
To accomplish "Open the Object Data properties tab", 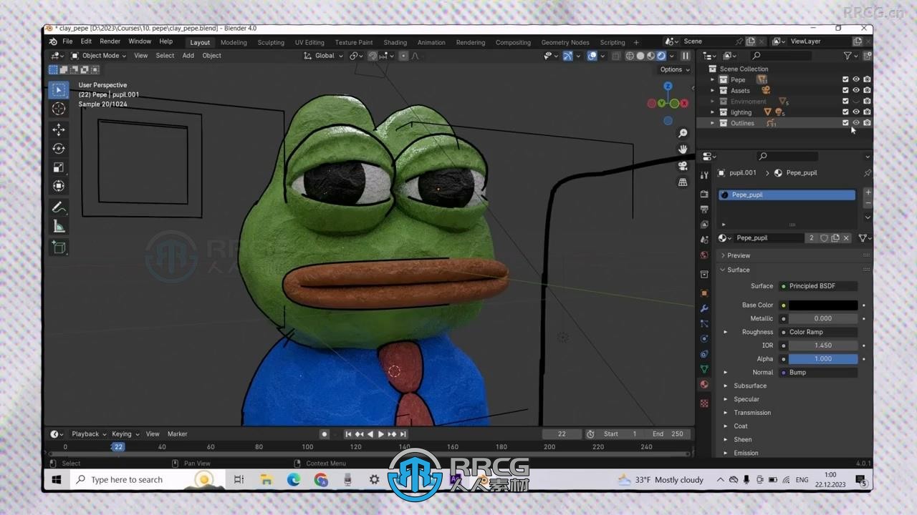I will (704, 369).
